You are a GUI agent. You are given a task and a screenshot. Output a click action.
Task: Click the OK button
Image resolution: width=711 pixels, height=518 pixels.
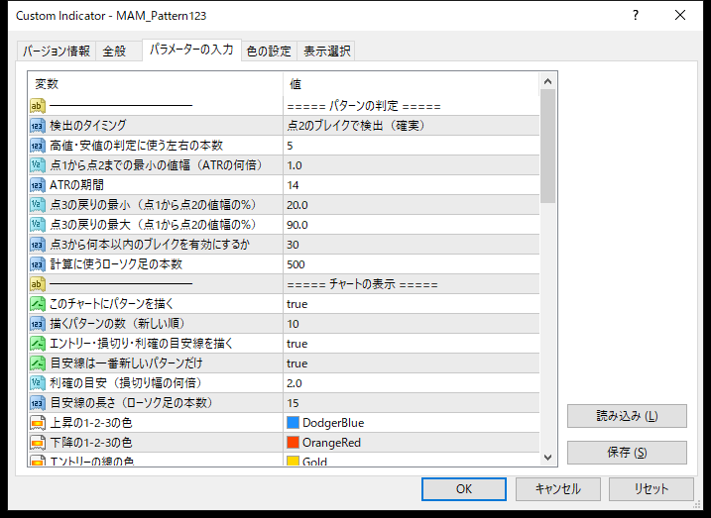point(464,489)
